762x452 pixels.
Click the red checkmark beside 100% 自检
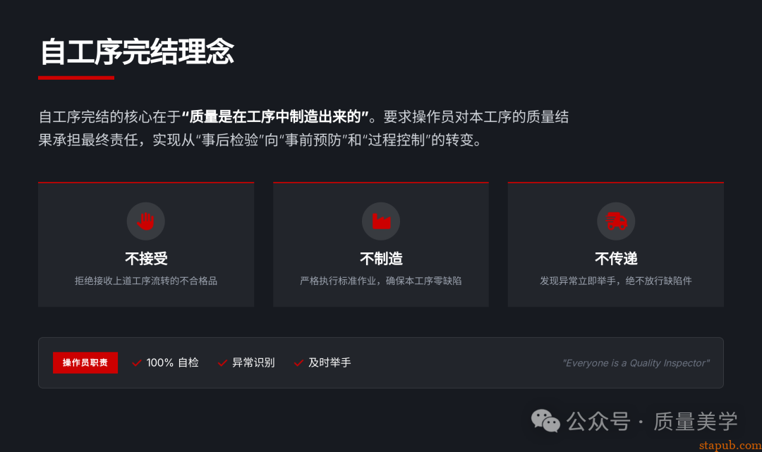click(136, 362)
